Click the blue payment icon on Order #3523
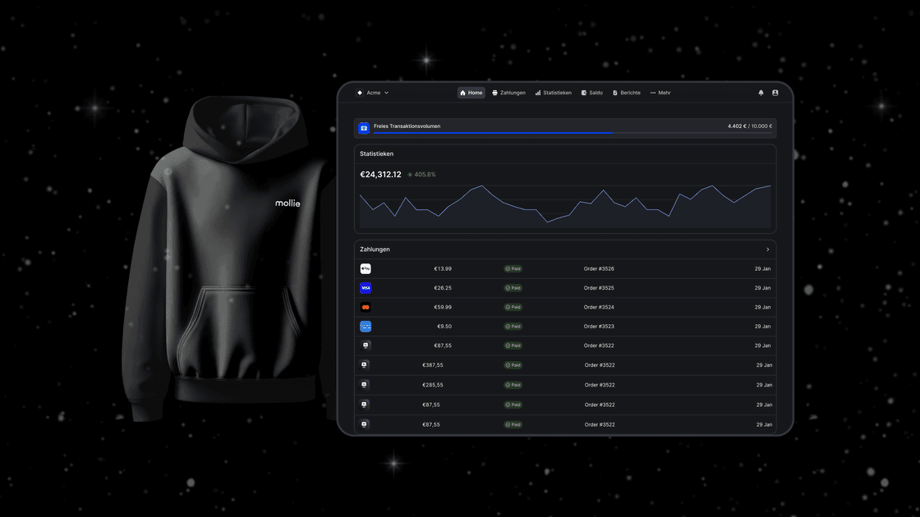 pyautogui.click(x=366, y=327)
